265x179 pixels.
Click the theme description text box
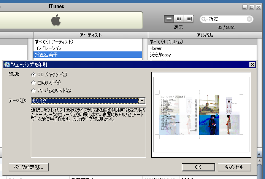(88, 132)
